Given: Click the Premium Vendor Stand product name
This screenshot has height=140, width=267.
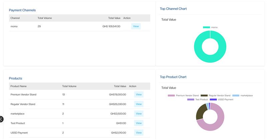Looking at the screenshot, I should [x=23, y=95].
